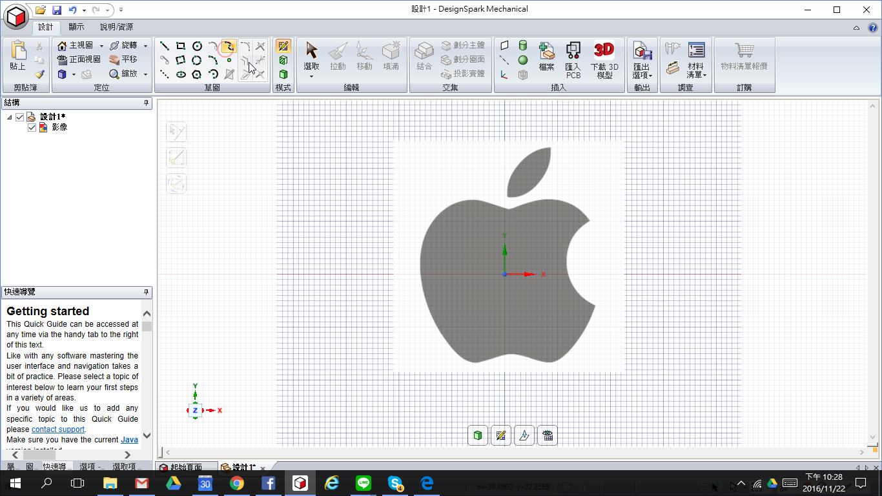
Task: Switch to 3D mode in the Mode group
Action: [x=283, y=74]
